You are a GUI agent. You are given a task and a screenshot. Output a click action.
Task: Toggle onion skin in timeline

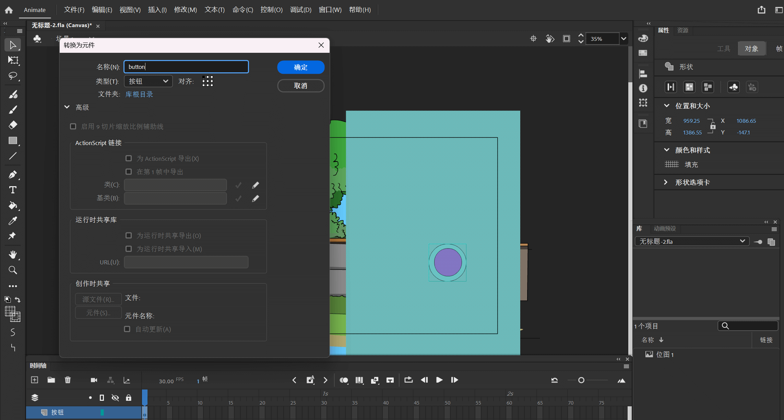(344, 380)
